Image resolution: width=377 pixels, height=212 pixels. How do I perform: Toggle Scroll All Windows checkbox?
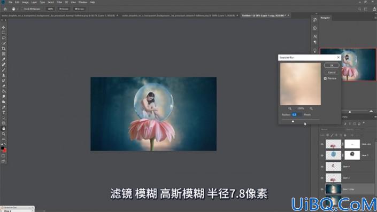click(x=22, y=9)
